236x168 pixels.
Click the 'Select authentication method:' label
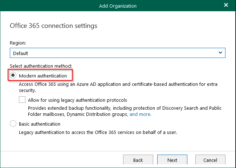pos(41,66)
